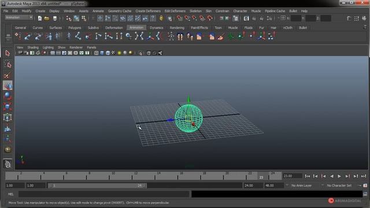Toggle viewport grid display icon
The image size is (370, 208).
pos(53,53)
